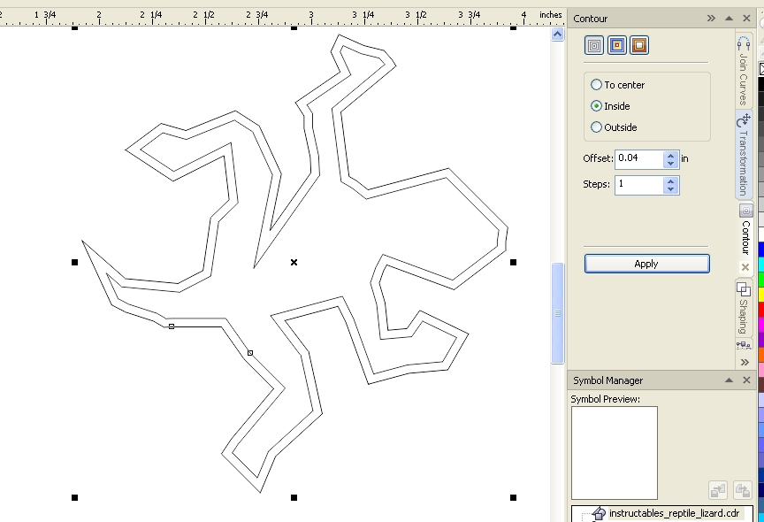Open the Contour Acceleration page icon
764x522 pixels.
[x=639, y=46]
